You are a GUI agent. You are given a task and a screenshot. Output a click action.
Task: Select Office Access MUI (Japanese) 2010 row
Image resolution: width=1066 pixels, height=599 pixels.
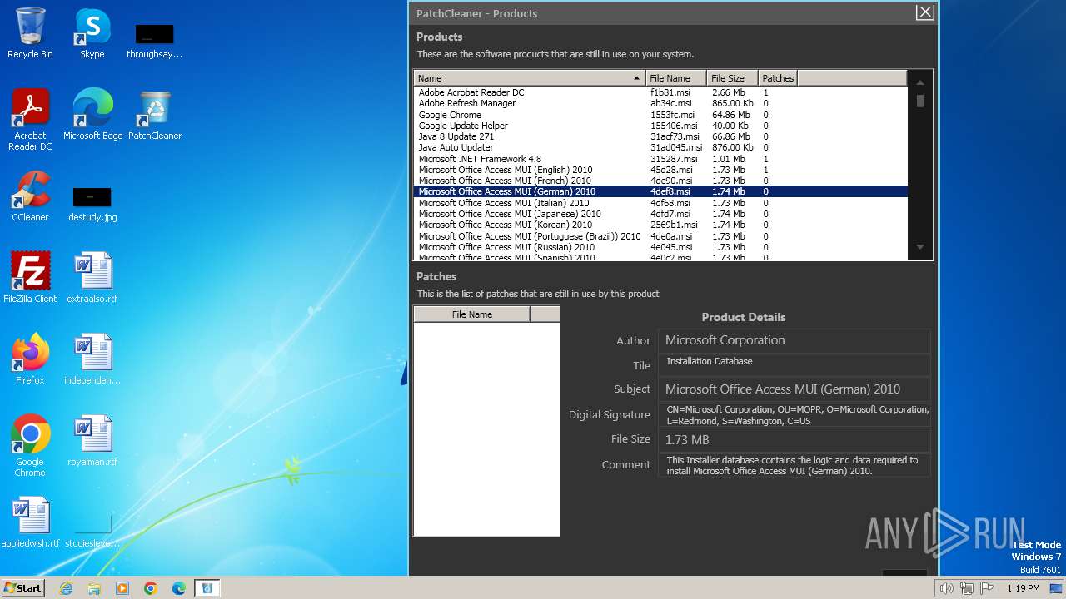point(660,214)
